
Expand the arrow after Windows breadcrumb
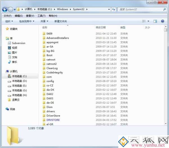pos(70,9)
